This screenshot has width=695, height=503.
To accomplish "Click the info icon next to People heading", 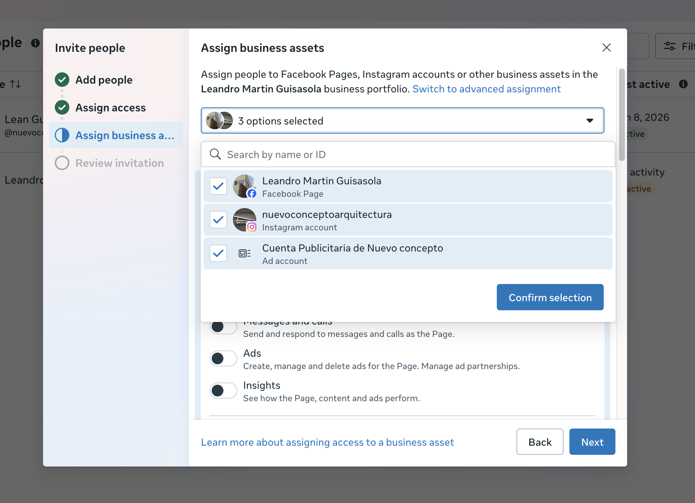I will tap(35, 43).
